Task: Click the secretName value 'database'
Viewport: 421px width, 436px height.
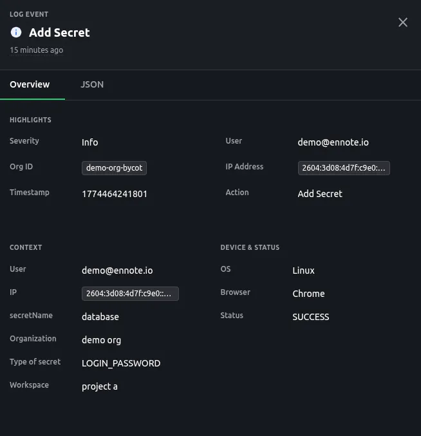Action: pos(100,317)
